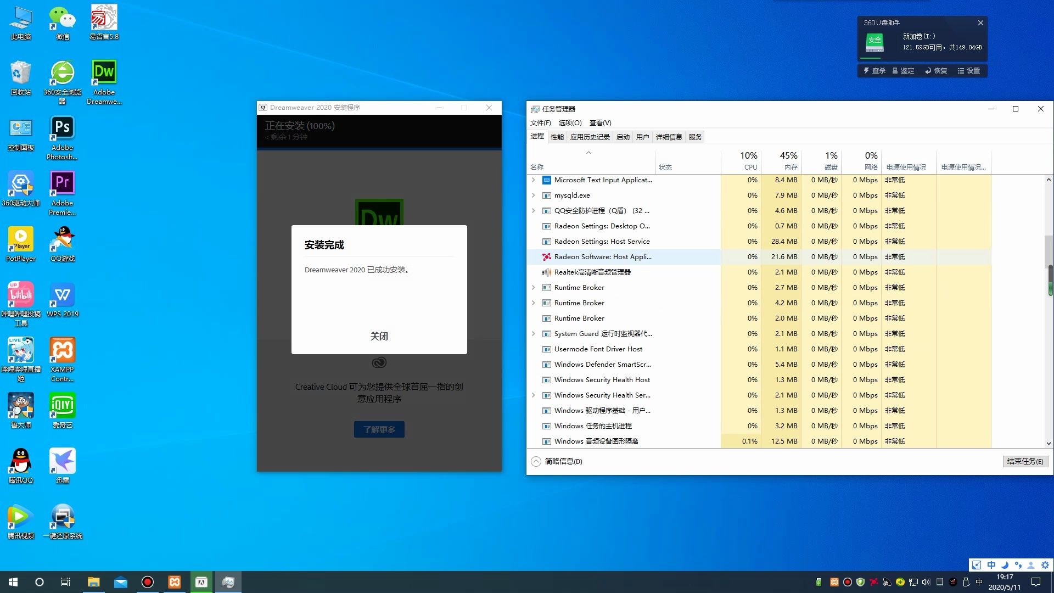The height and width of the screenshot is (593, 1054).
Task: Sort processes by the 内存 column header
Action: point(781,161)
